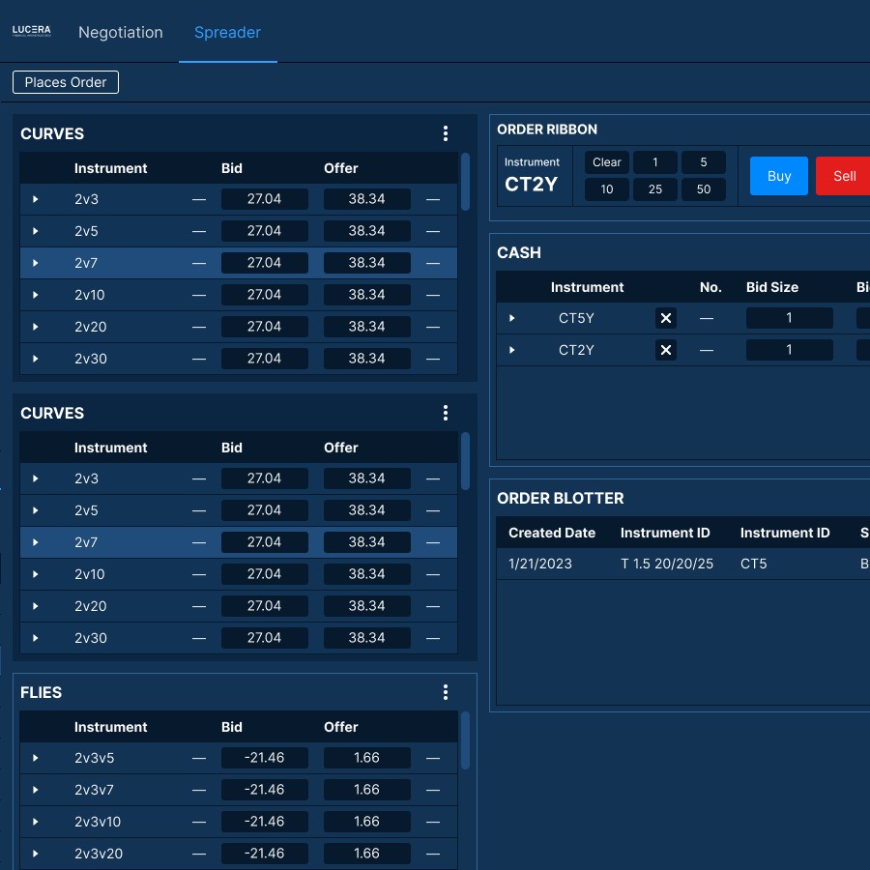Click Instrument header in Flies panel
This screenshot has height=870, width=870.
click(x=110, y=727)
